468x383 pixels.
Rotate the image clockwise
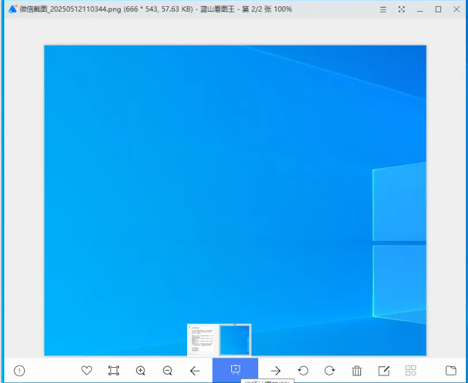[x=329, y=371]
